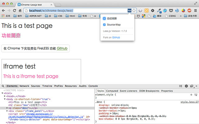Click the colorful pie chart extension icon
This screenshot has height=124, width=199.
click(x=183, y=11)
